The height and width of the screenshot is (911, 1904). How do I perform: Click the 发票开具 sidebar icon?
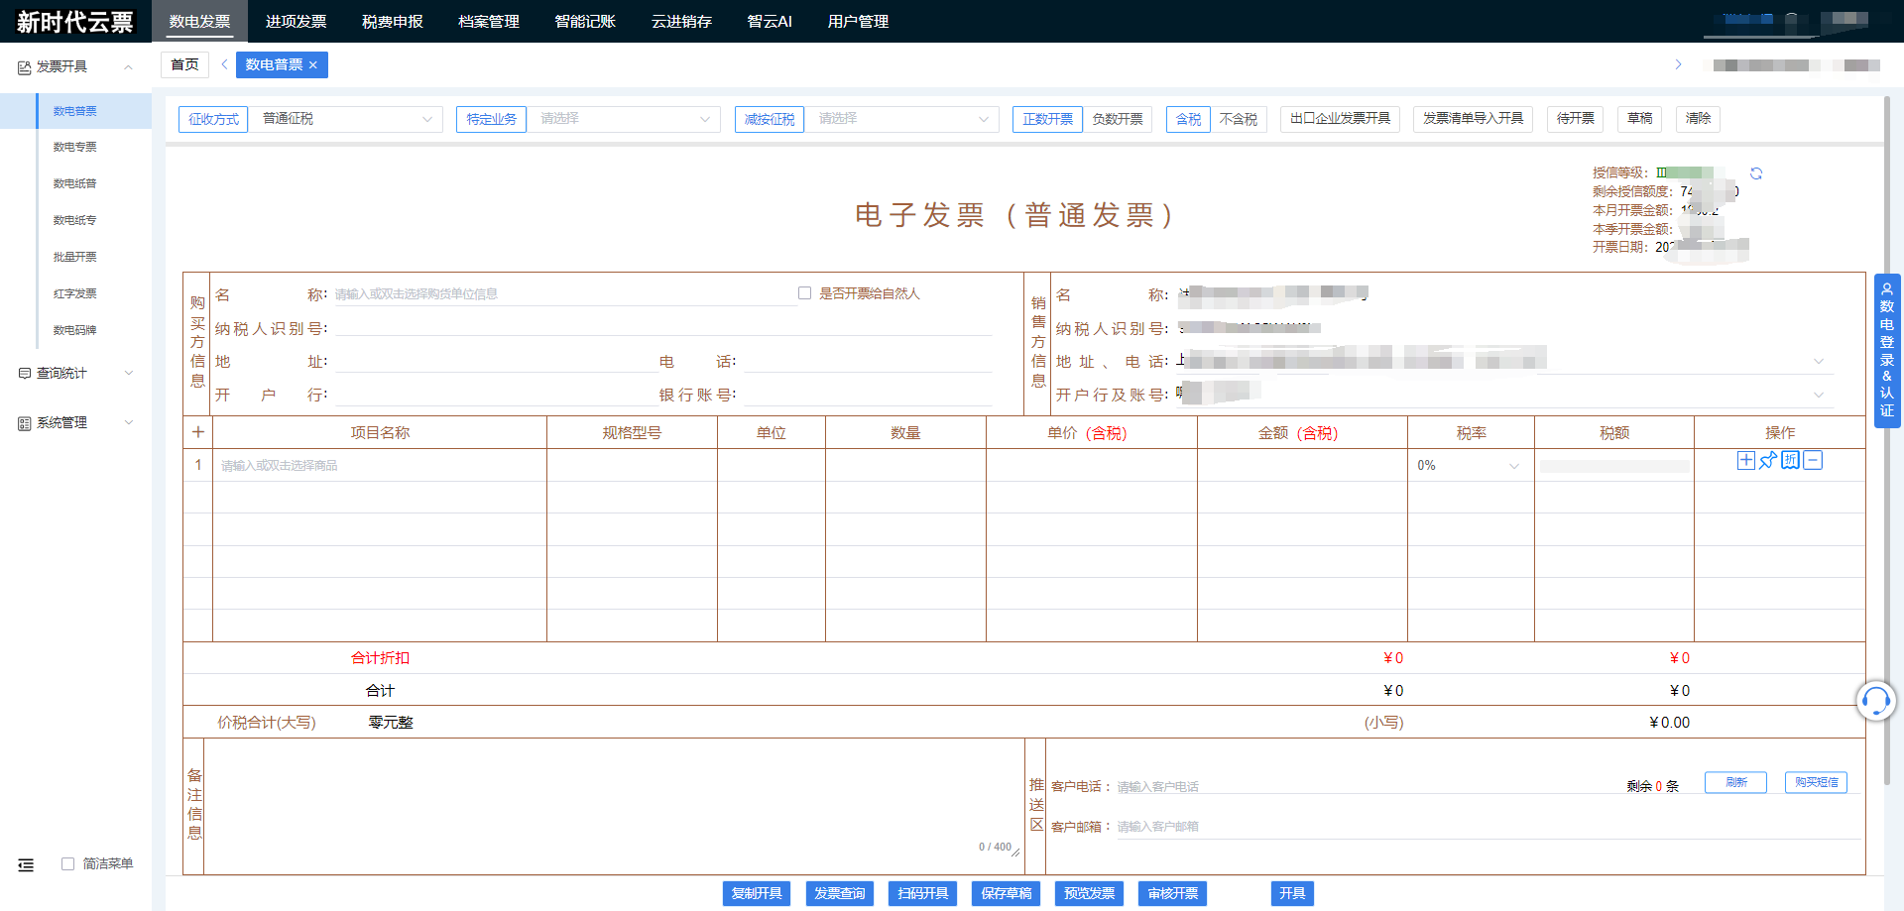[24, 67]
